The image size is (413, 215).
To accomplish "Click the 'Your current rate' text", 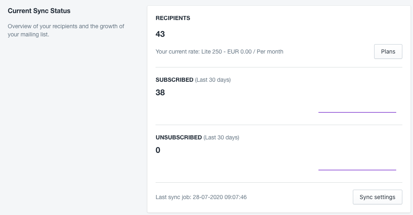I will (x=178, y=52).
